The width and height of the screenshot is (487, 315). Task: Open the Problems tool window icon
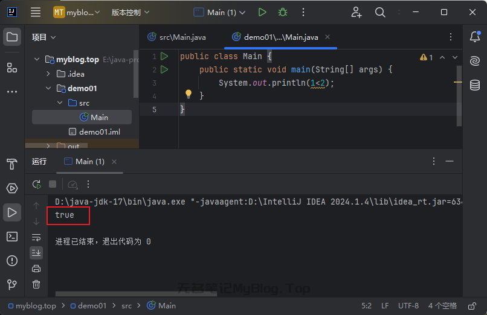pos(12,261)
